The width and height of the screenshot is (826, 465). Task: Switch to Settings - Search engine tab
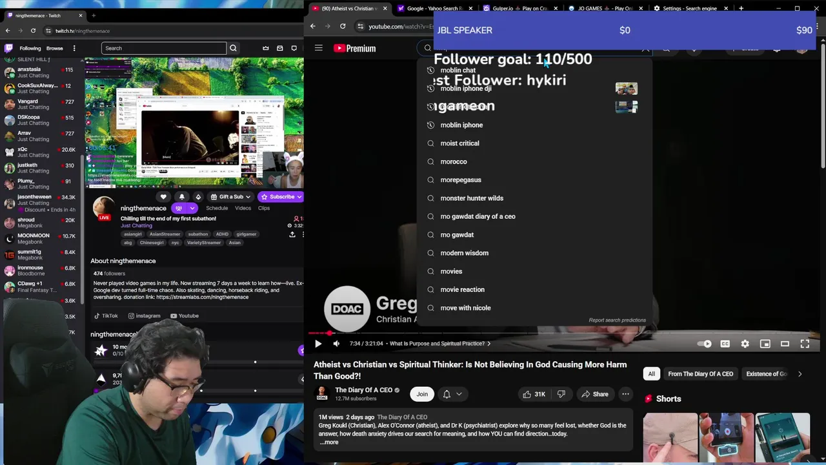coord(690,8)
